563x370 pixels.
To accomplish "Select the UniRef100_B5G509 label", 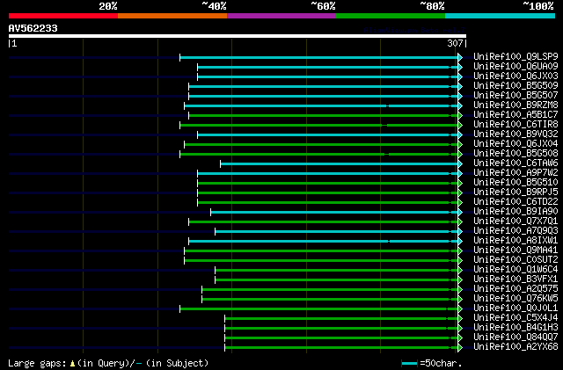I will click(x=515, y=86).
